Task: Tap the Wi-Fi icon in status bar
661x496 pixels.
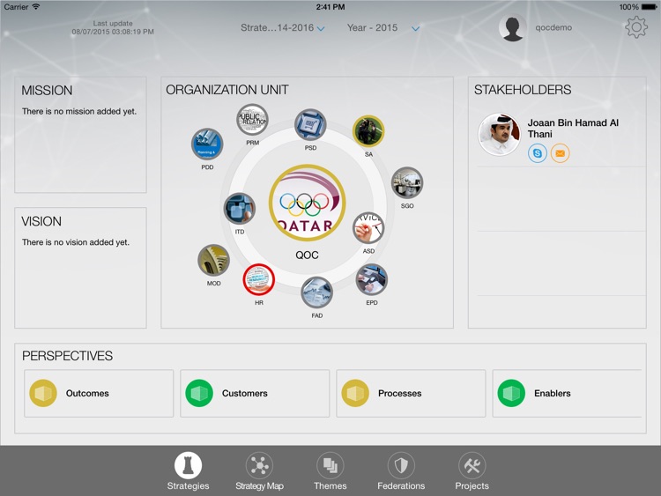Action: pyautogui.click(x=36, y=7)
